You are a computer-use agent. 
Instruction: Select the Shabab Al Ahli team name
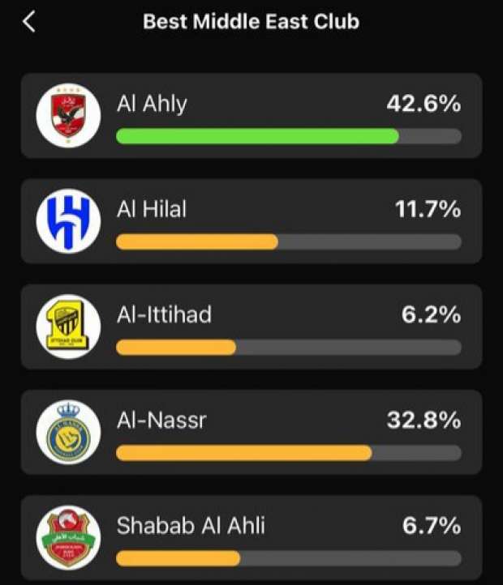click(x=191, y=526)
